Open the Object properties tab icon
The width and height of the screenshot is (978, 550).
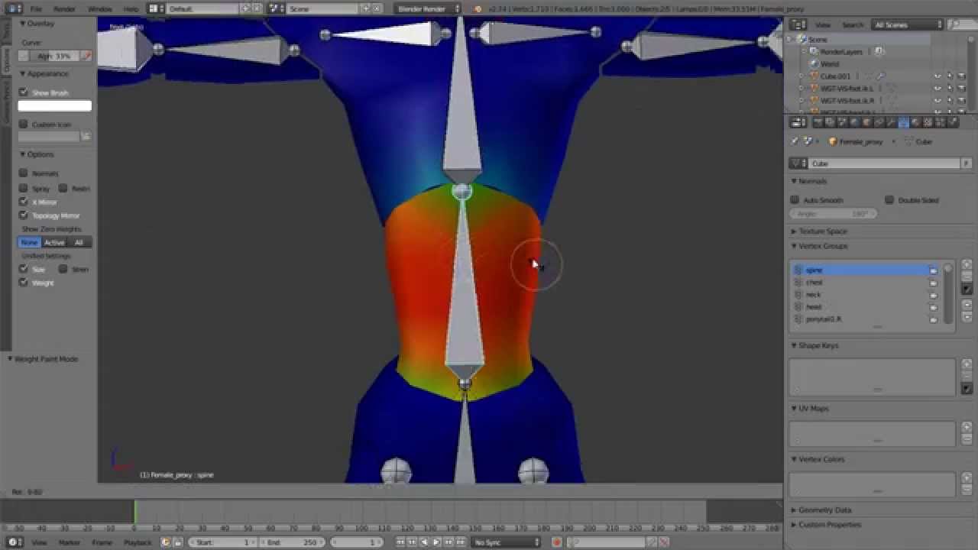point(866,122)
